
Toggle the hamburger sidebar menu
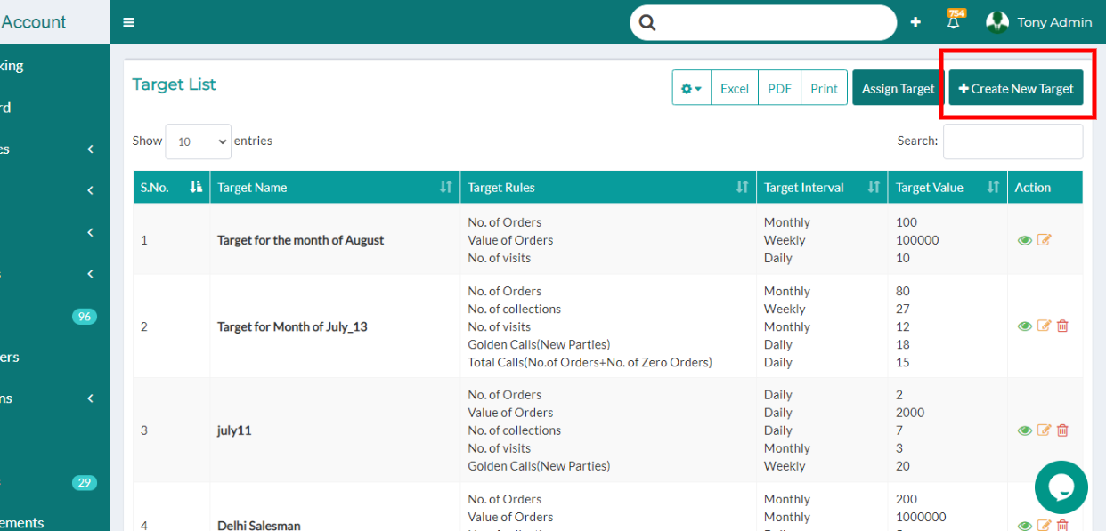click(x=129, y=22)
